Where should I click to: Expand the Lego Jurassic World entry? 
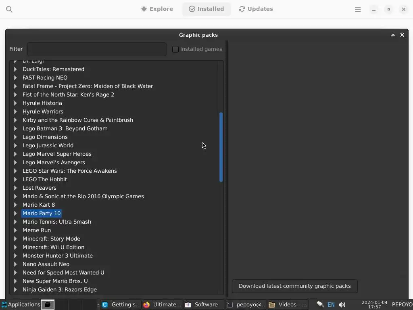click(15, 145)
